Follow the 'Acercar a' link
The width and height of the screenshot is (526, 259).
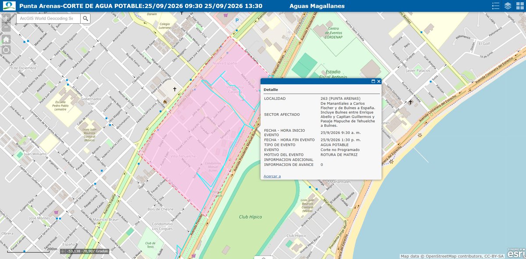coord(272,176)
